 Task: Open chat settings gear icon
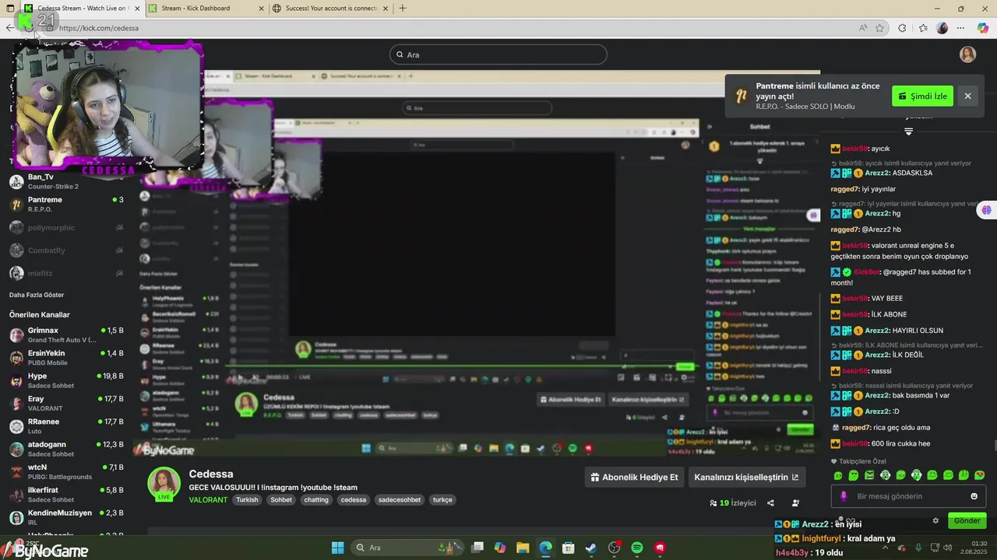[x=935, y=520]
